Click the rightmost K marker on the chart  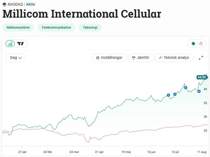(199, 91)
